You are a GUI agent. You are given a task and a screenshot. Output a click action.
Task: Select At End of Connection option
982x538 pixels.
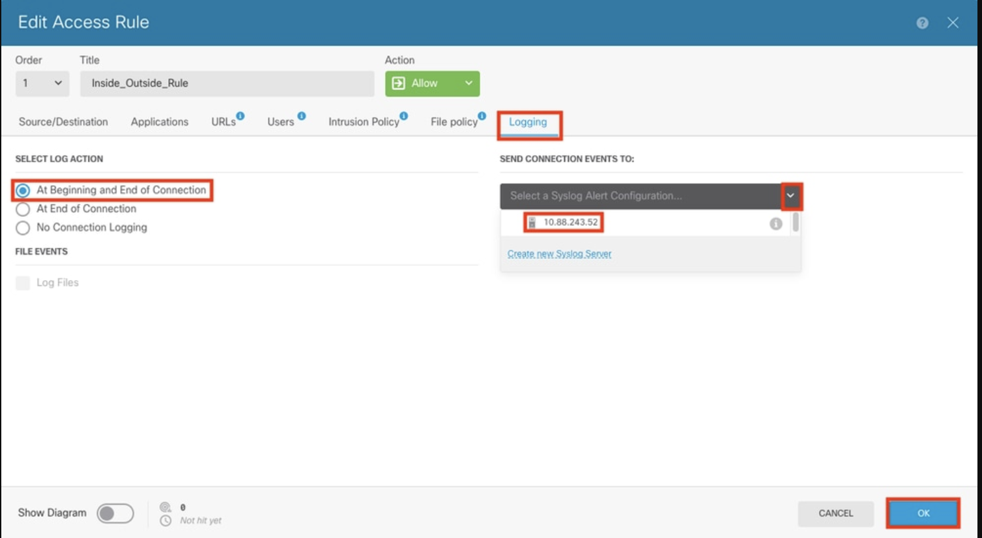point(23,209)
